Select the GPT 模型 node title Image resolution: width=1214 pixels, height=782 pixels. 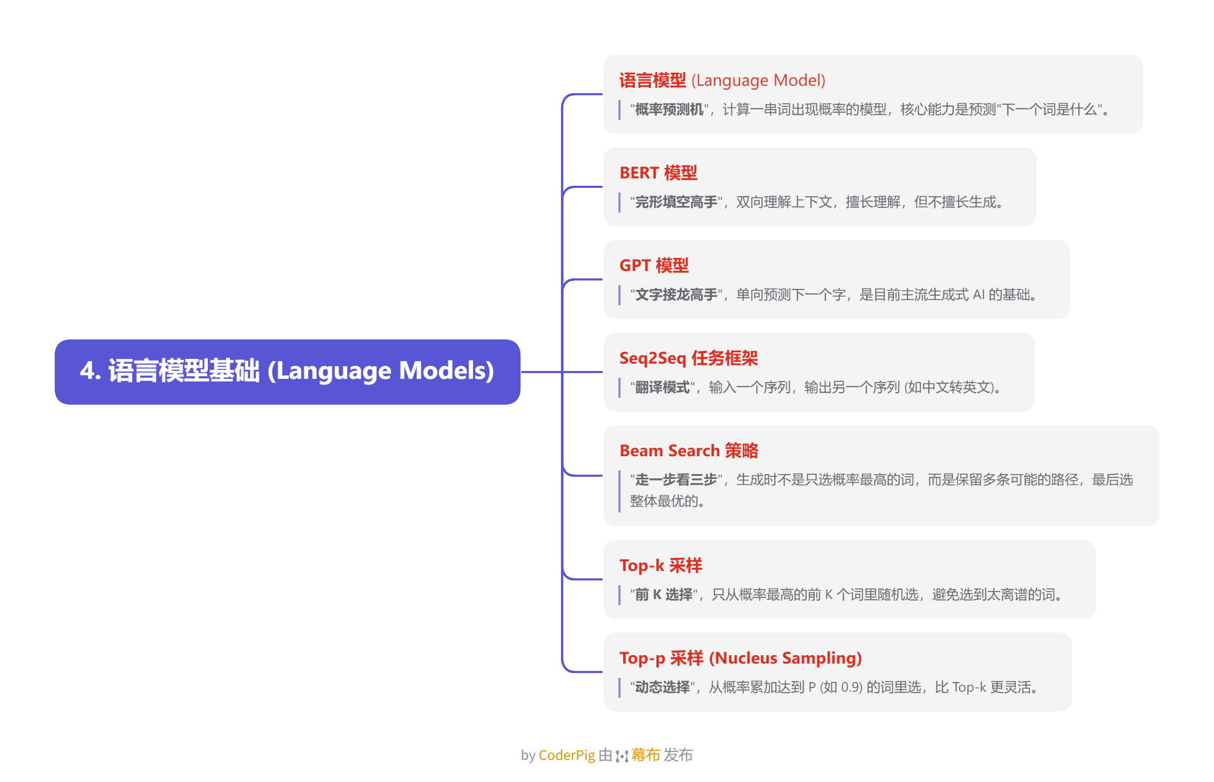[x=654, y=266]
